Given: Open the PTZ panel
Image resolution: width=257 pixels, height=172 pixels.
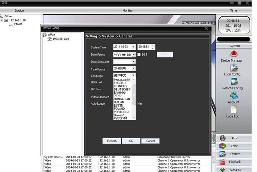Looking at the screenshot, I should coord(235,138).
